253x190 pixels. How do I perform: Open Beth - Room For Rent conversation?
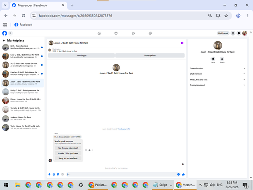click(22, 47)
